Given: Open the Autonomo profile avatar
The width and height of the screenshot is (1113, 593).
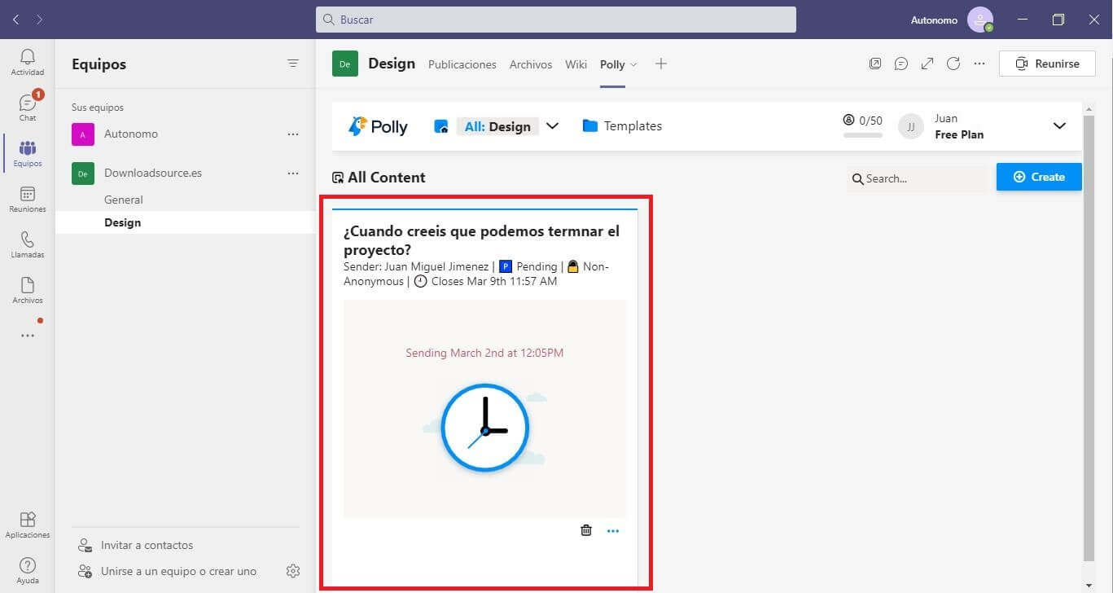Looking at the screenshot, I should [x=980, y=20].
